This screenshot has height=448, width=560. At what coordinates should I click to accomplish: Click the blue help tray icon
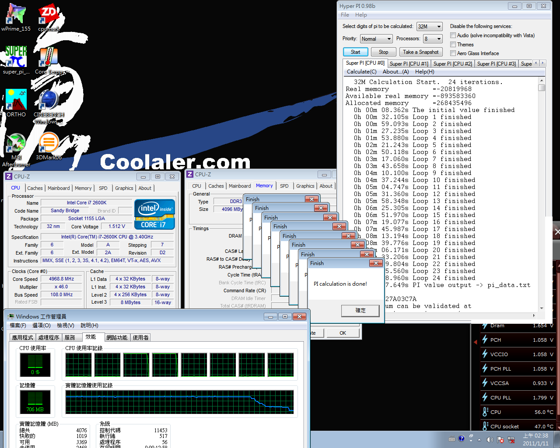point(462,438)
